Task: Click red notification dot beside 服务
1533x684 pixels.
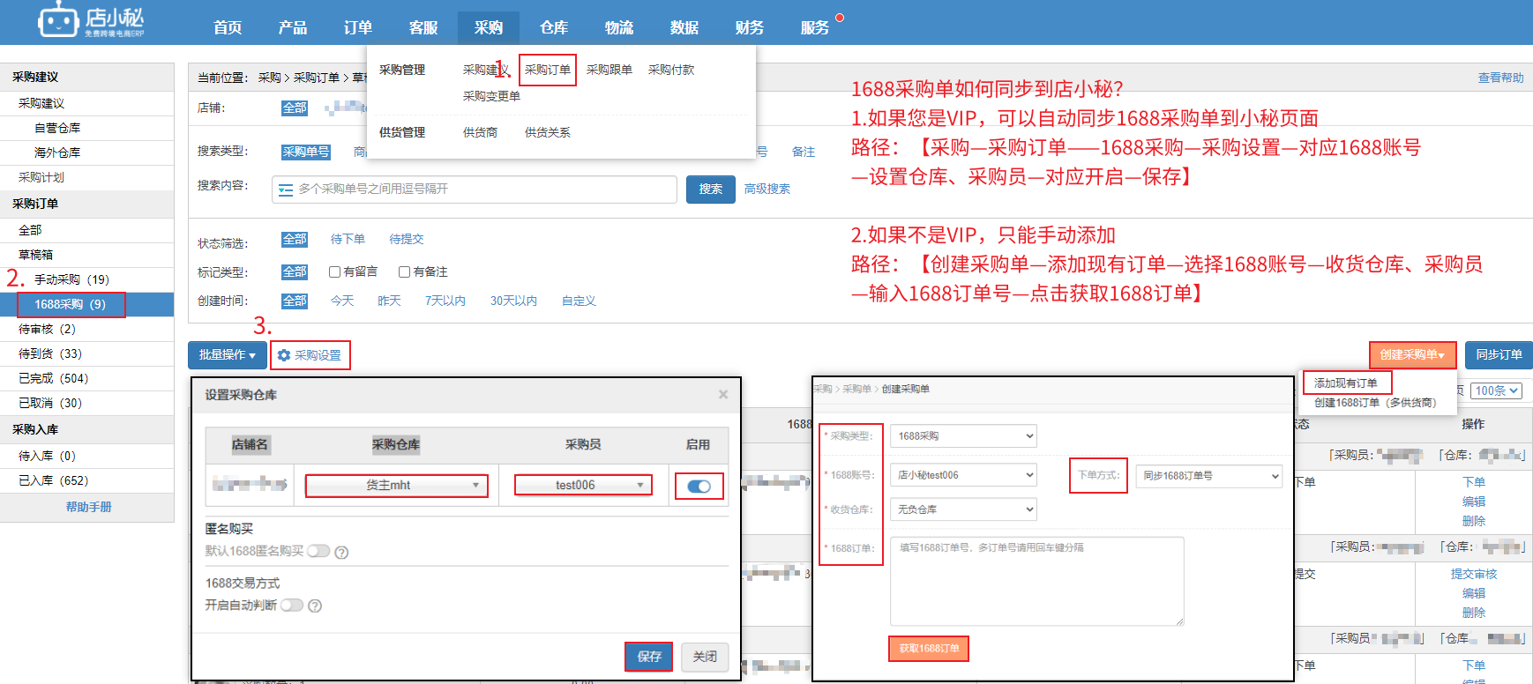Action: point(840,18)
